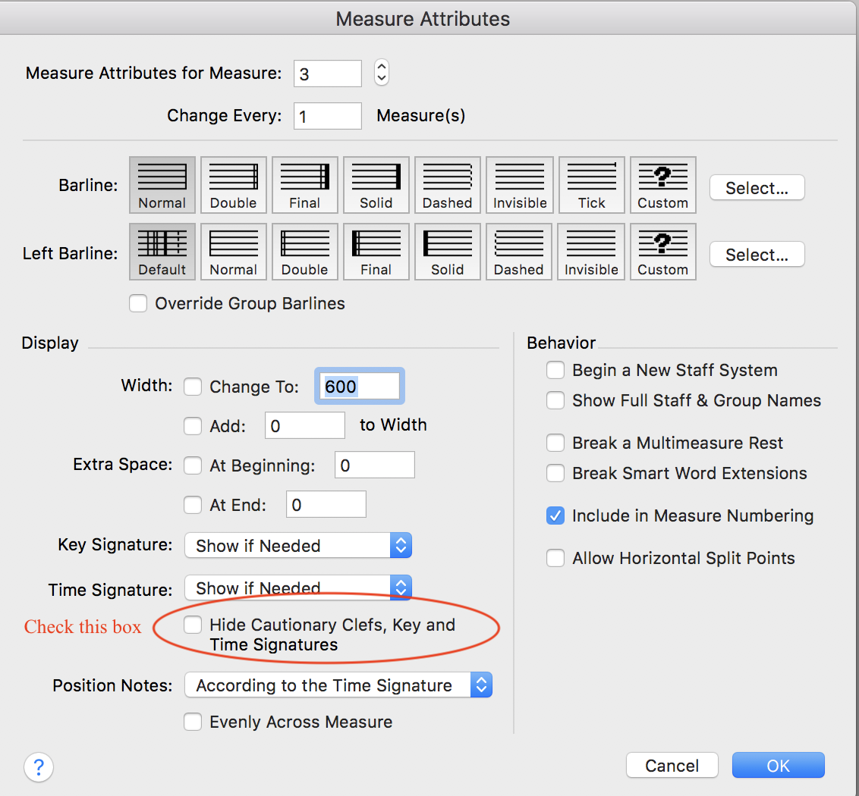Open help with the question mark button
Screen dimensions: 859x796
[x=39, y=766]
